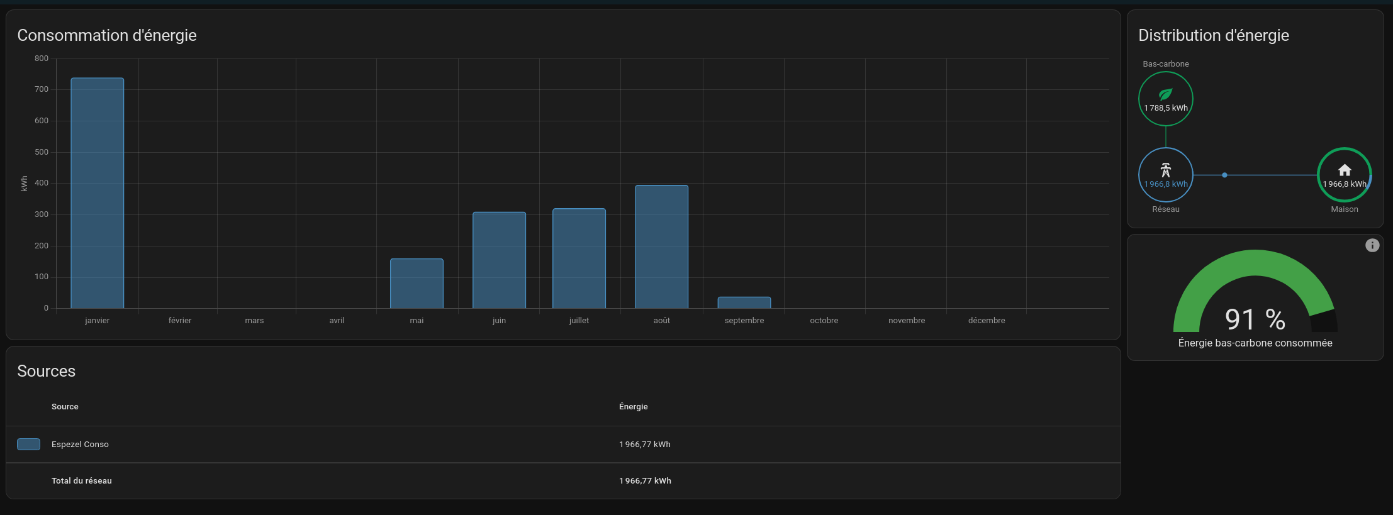Click the house Maison icon
Screen dimensions: 1393x515
[1345, 170]
